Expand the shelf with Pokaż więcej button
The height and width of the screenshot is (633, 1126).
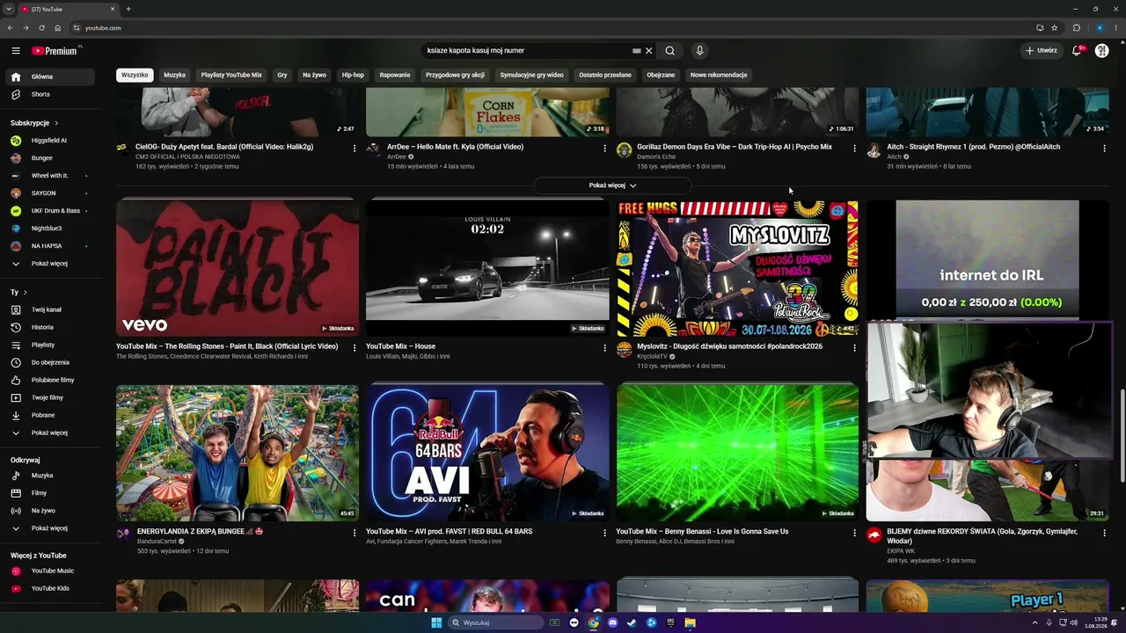pos(612,186)
